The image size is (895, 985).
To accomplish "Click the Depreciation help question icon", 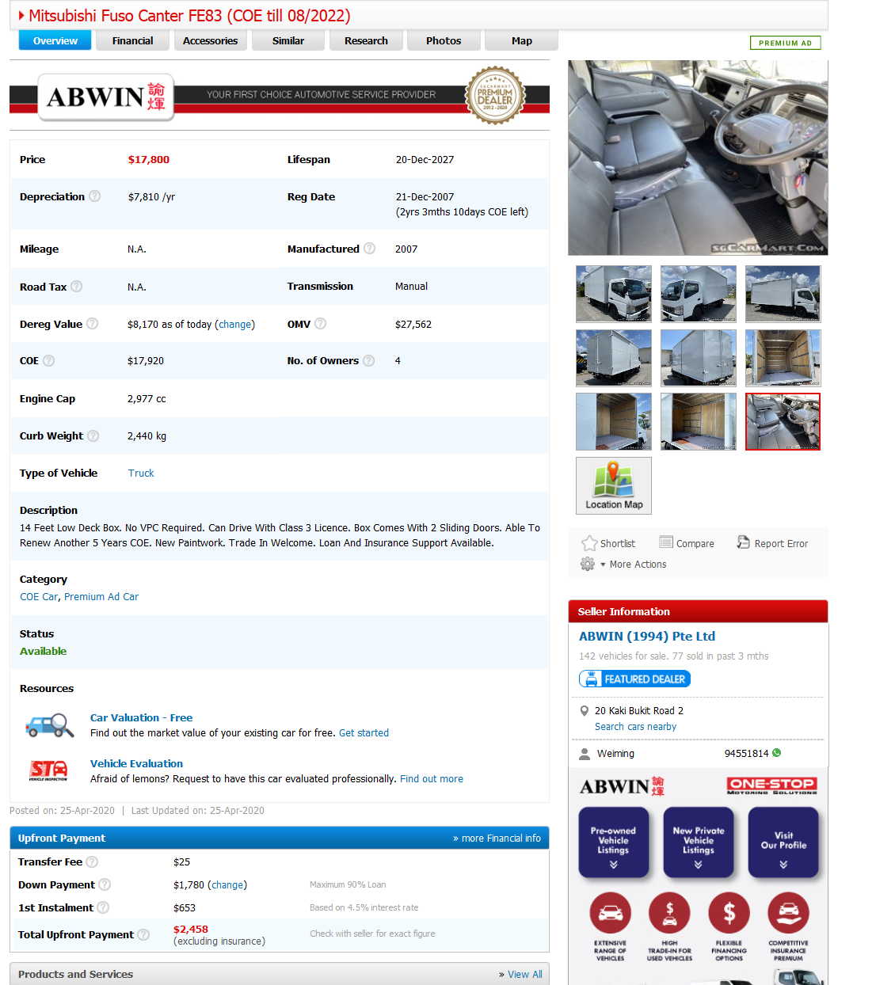I will (x=95, y=196).
